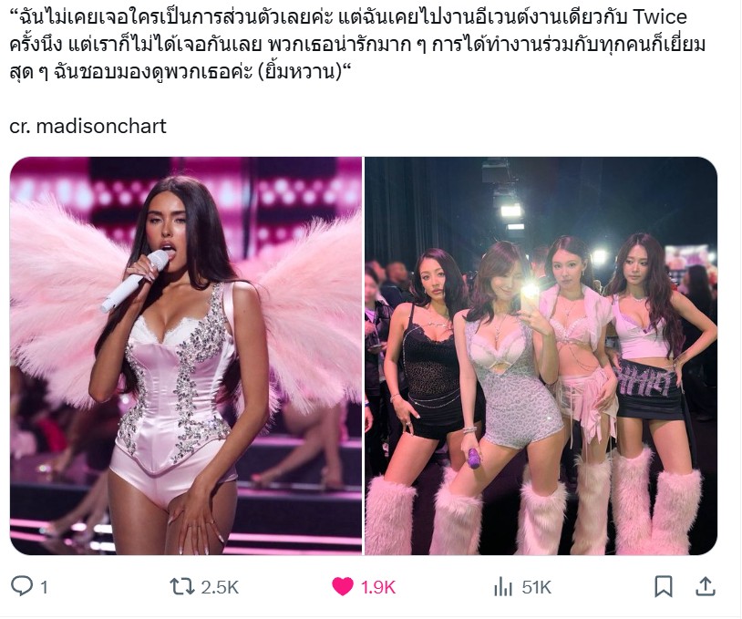Unlike the post via pink heart icon
742x619 pixels.
[343, 587]
